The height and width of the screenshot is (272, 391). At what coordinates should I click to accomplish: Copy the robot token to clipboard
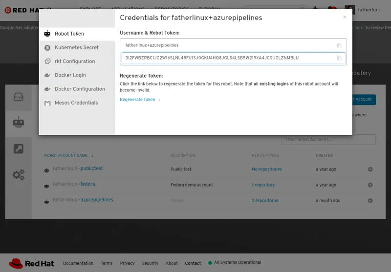point(339,58)
